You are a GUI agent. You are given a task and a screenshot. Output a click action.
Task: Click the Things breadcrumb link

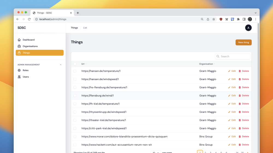[74, 28]
